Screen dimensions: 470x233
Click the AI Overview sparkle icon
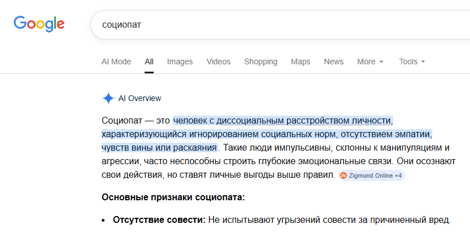(x=108, y=98)
